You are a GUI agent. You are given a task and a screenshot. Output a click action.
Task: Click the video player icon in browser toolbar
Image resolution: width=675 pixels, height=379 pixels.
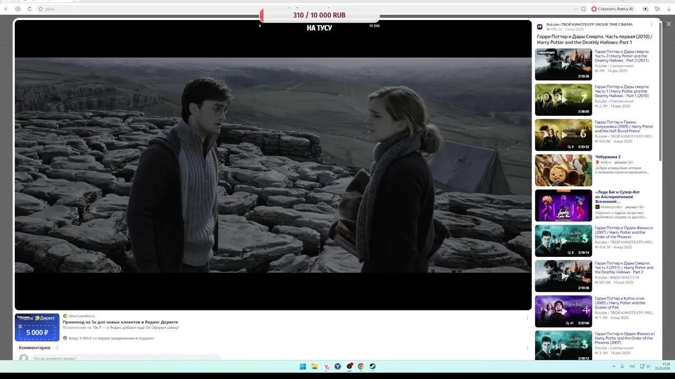click(645, 9)
